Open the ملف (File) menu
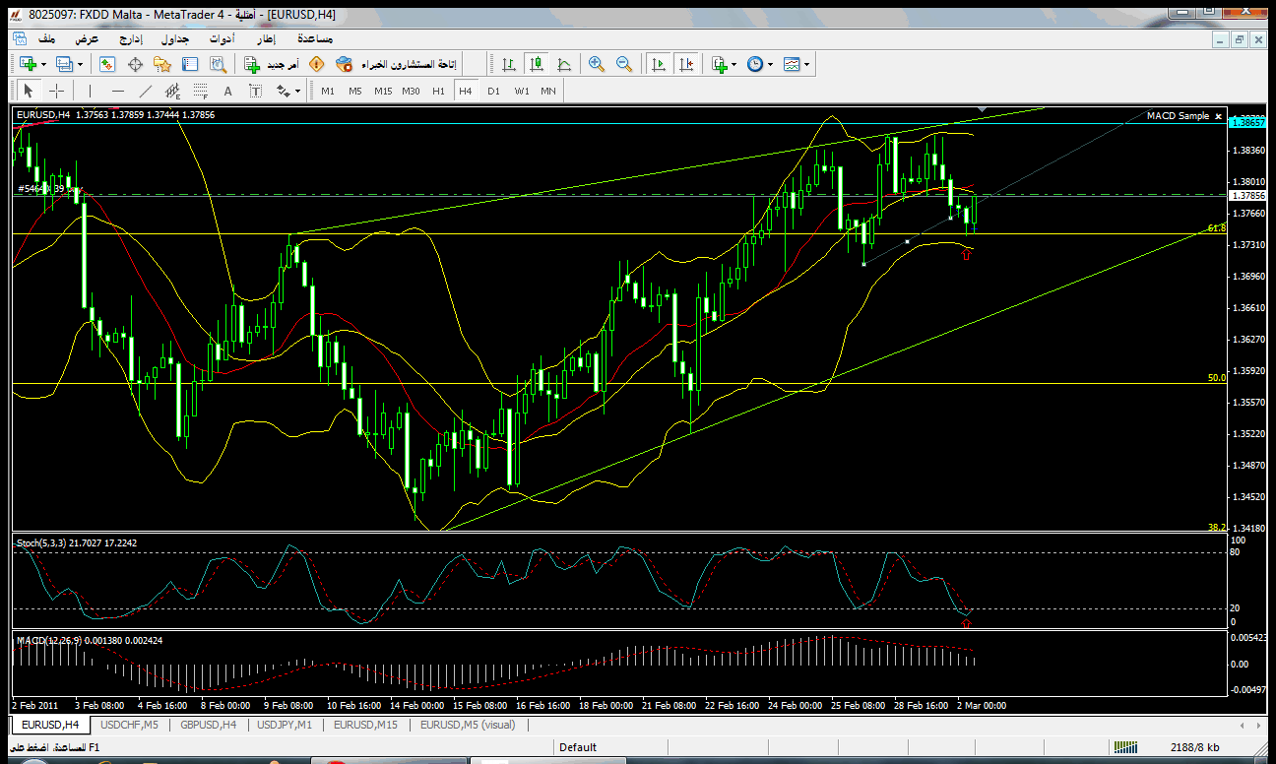 (46, 38)
